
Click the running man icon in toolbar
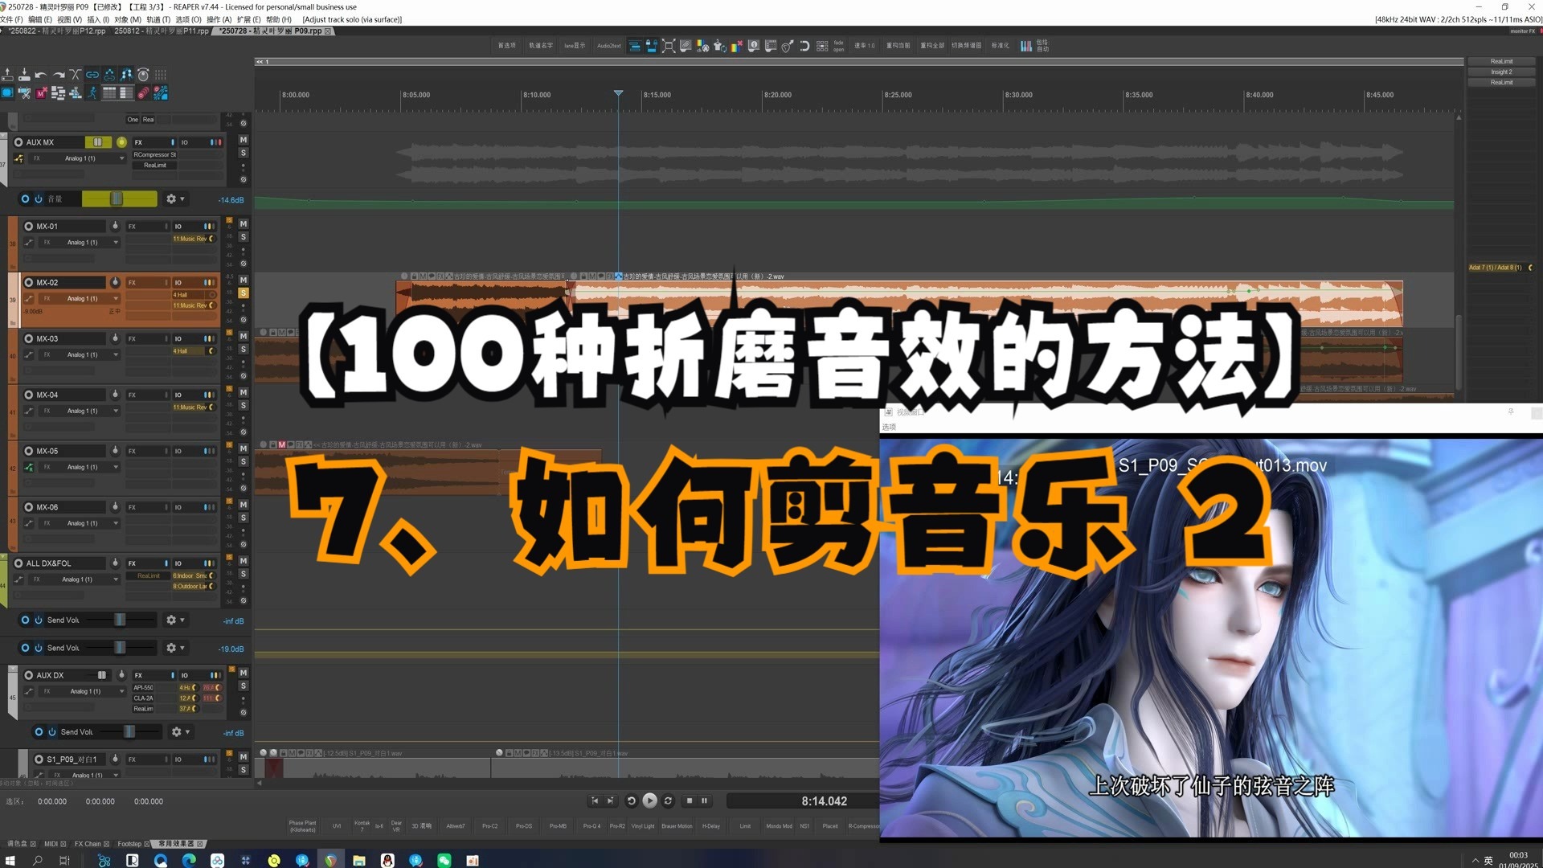92,93
